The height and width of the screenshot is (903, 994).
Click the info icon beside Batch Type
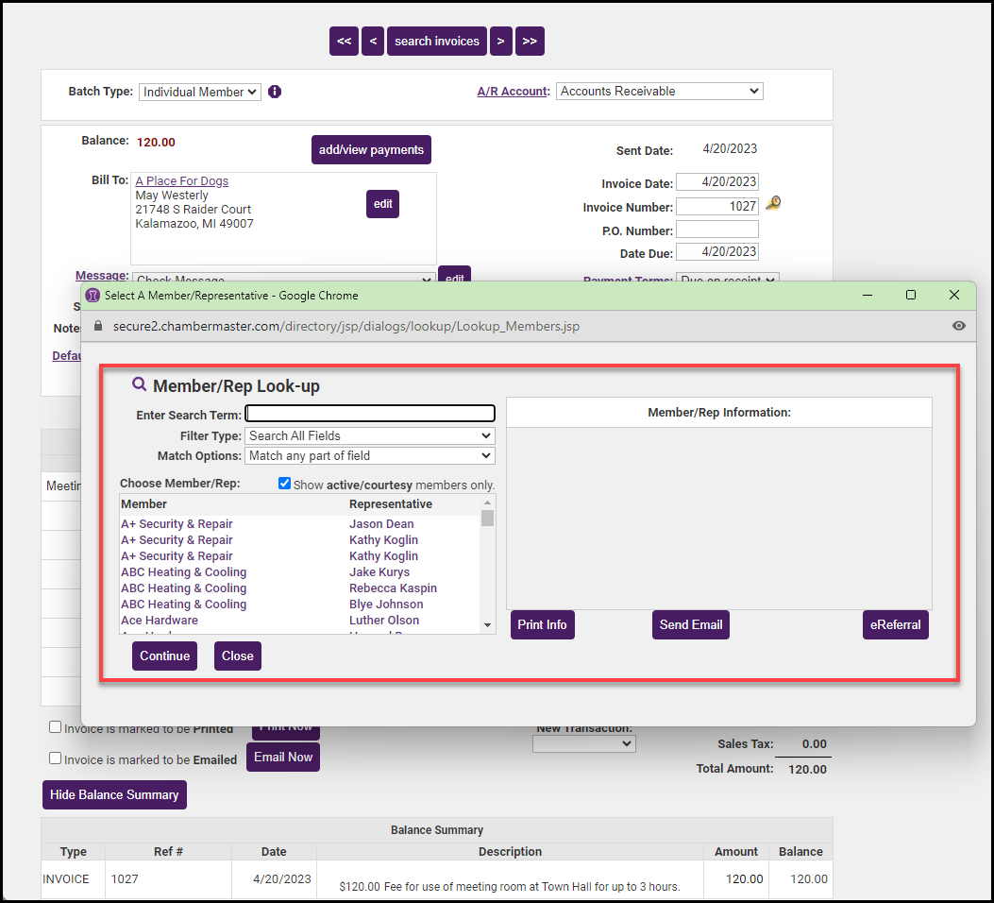click(x=275, y=92)
